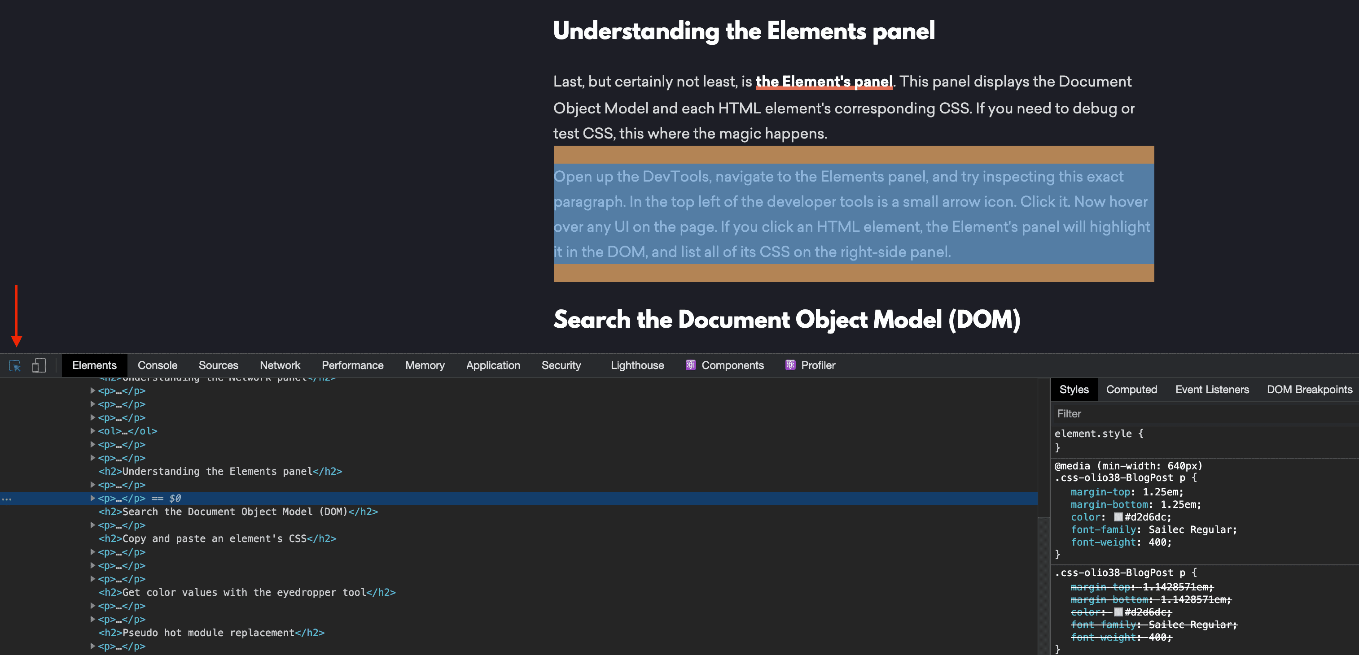Open the Performance tab
The image size is (1359, 655).
point(352,365)
